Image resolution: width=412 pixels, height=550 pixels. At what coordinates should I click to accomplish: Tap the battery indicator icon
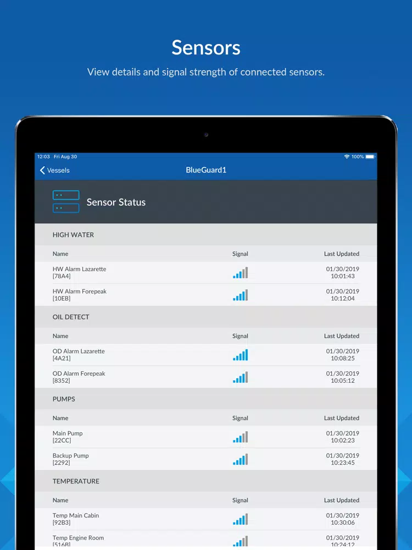coord(370,156)
